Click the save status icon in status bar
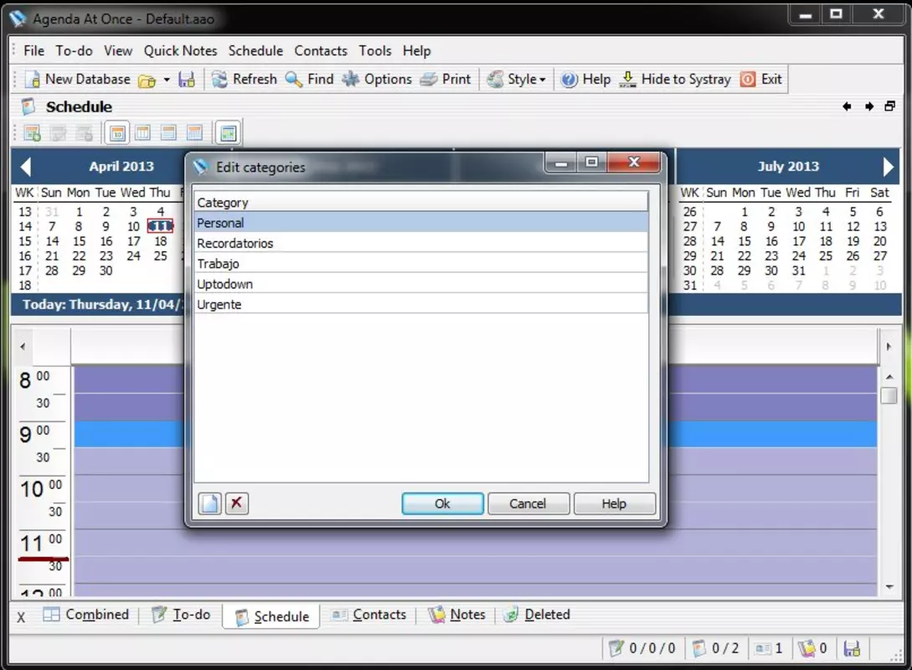The width and height of the screenshot is (912, 670). (x=852, y=648)
